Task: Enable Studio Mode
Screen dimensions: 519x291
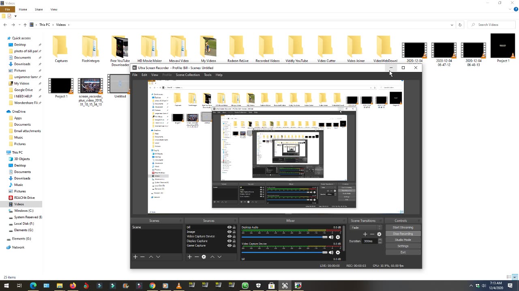Action: [x=403, y=240]
